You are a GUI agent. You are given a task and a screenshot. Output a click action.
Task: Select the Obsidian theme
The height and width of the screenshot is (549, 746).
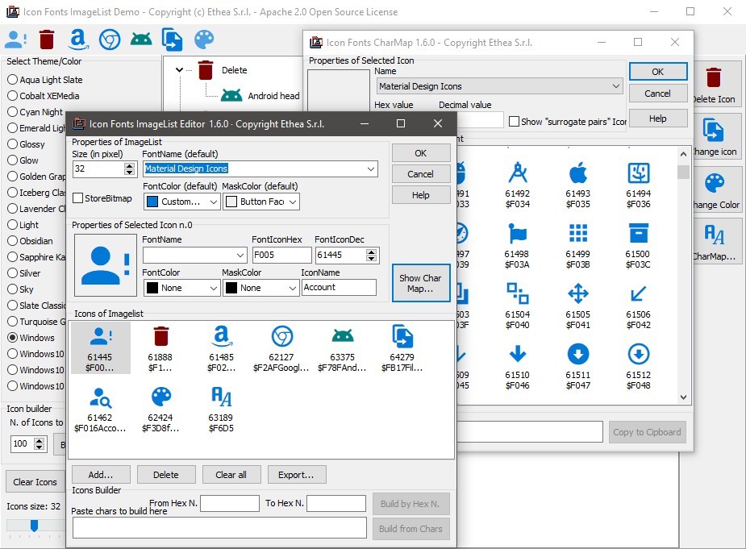click(12, 241)
